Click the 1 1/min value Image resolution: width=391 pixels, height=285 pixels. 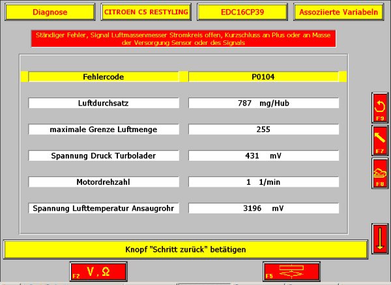pyautogui.click(x=263, y=182)
